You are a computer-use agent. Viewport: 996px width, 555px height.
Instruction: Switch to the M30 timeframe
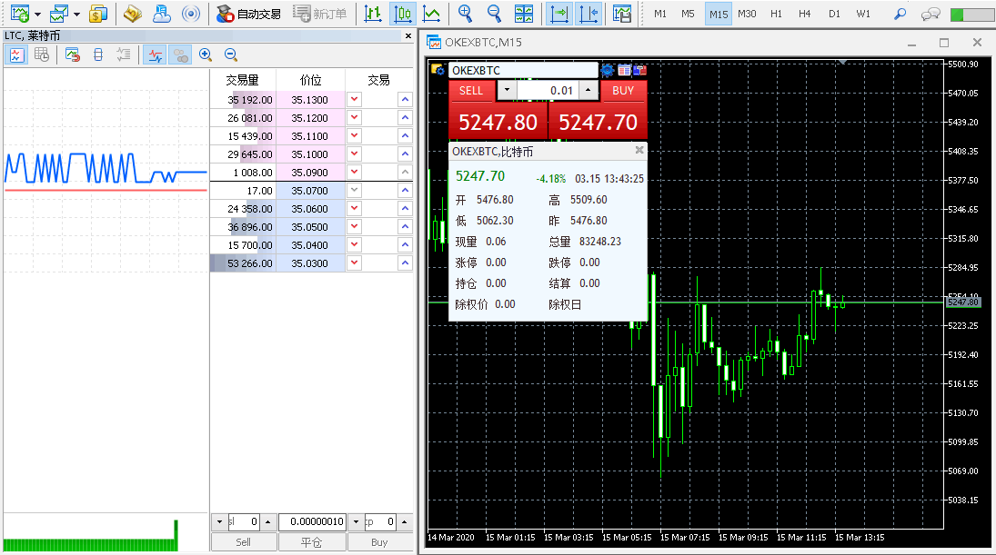(x=747, y=14)
